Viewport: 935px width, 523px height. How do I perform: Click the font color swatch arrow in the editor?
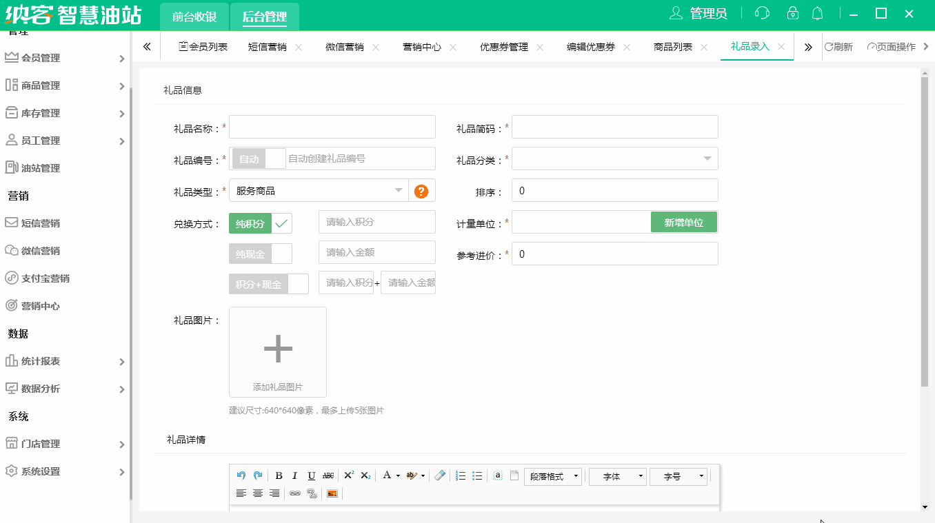[399, 475]
